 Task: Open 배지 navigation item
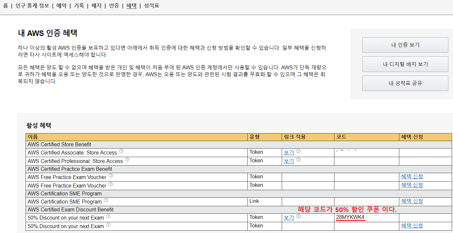click(x=96, y=6)
